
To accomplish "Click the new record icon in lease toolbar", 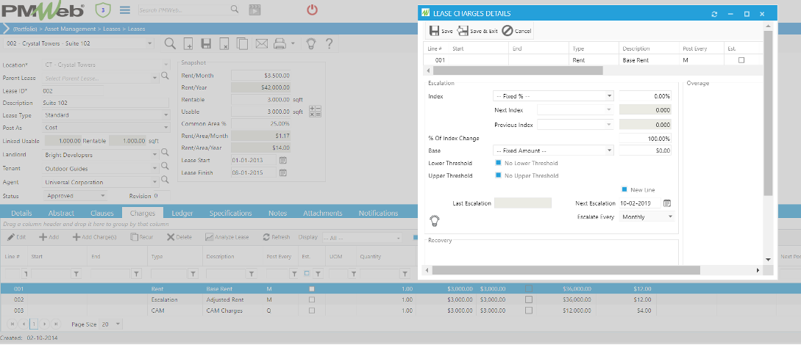I will tap(188, 44).
